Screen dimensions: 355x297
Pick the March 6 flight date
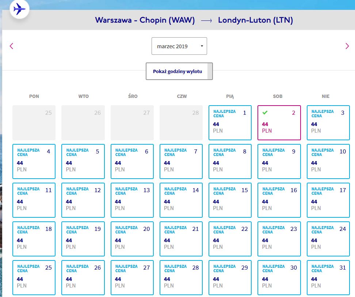[132, 161]
